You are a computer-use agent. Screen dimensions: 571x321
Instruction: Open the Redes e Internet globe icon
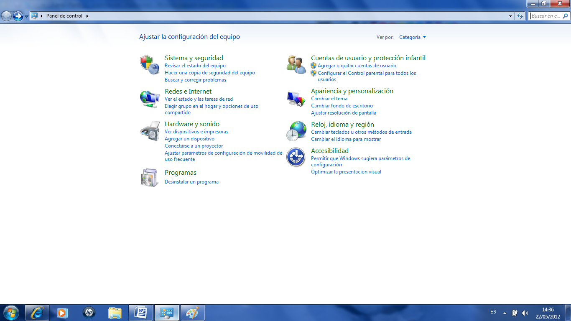(149, 99)
